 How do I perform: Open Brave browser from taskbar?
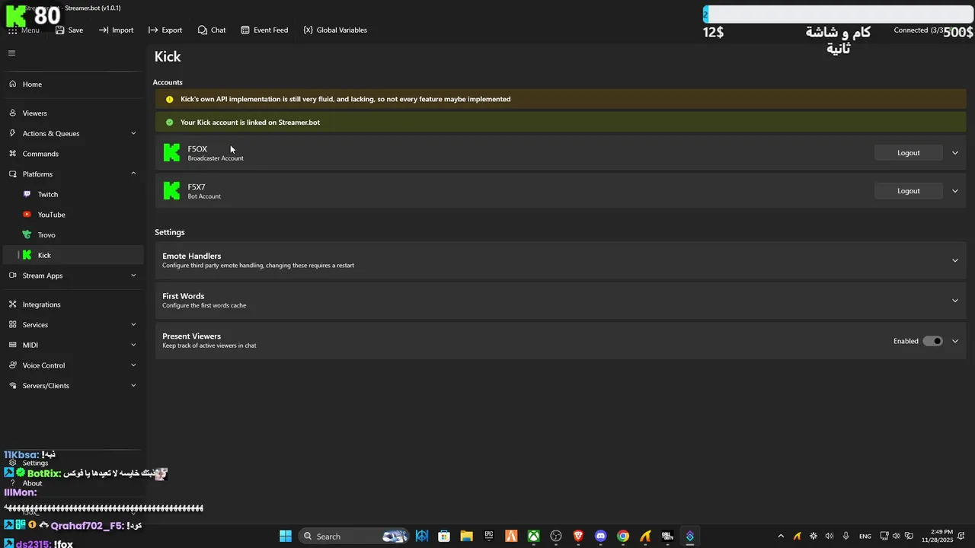(x=578, y=537)
